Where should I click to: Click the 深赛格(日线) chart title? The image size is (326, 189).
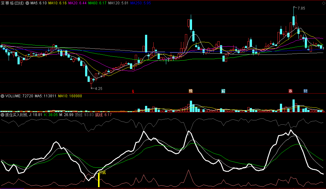[x=12, y=3]
